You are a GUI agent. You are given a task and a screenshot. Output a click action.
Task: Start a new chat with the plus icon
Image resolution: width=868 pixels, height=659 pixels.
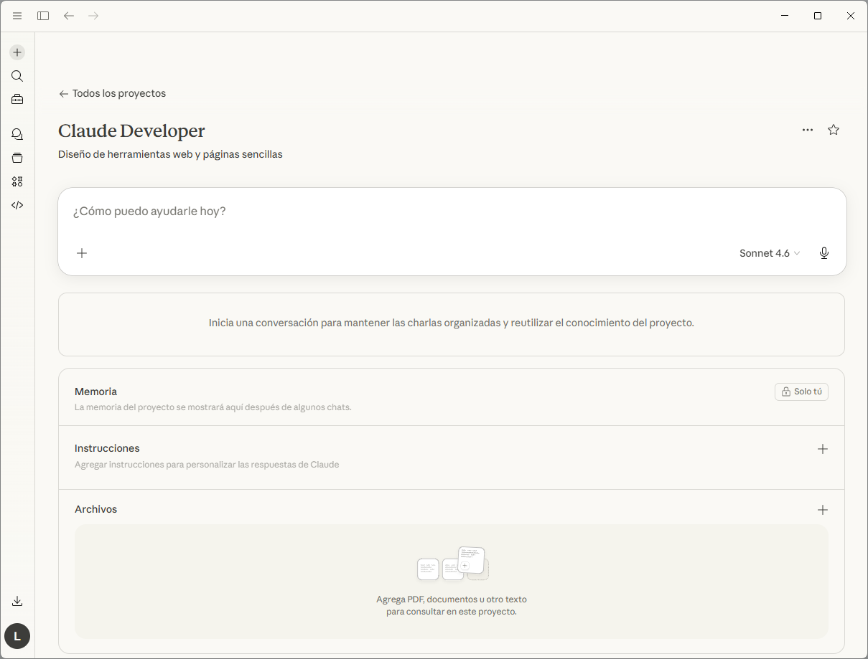pyautogui.click(x=17, y=52)
